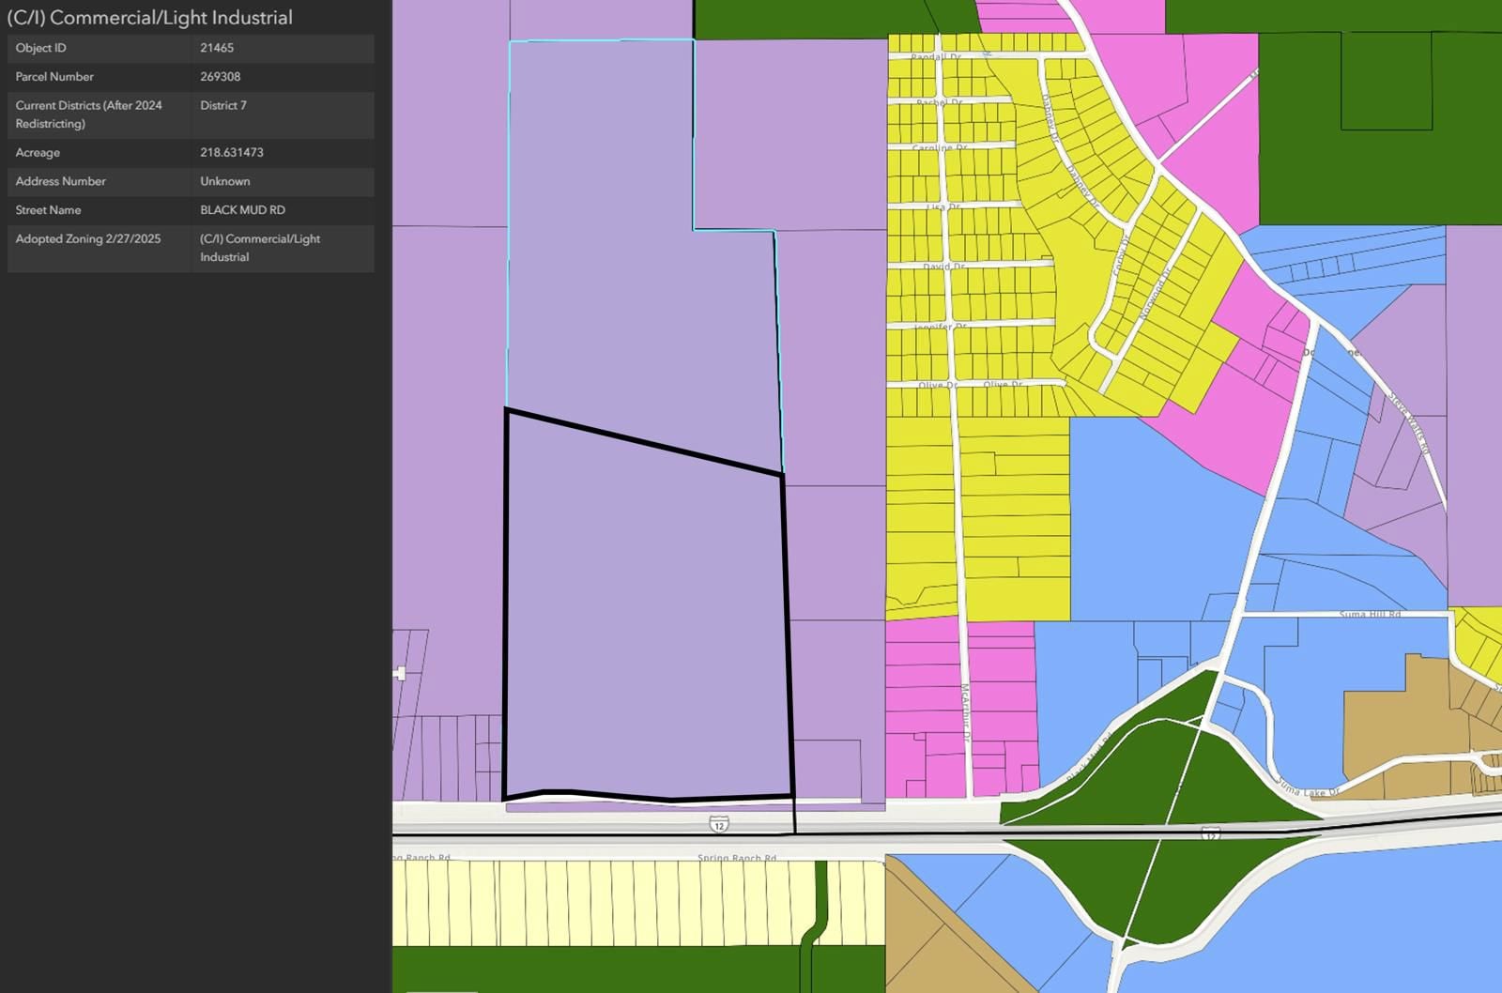Screen dimensions: 1502x993
Task: Click the BLACK MUD RD street name value
Action: point(242,210)
